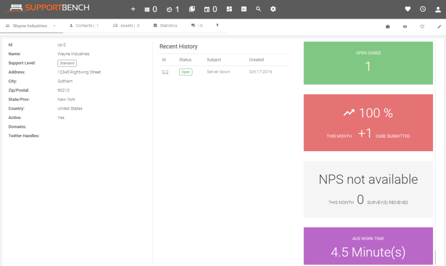Viewport: 446px width, 266px height.
Task: Click the 90210 zip value
Action: click(x=64, y=90)
